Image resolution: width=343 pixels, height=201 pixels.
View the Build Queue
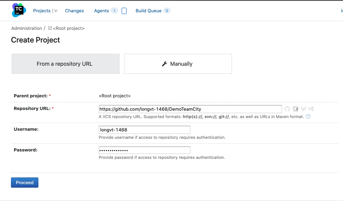148,11
